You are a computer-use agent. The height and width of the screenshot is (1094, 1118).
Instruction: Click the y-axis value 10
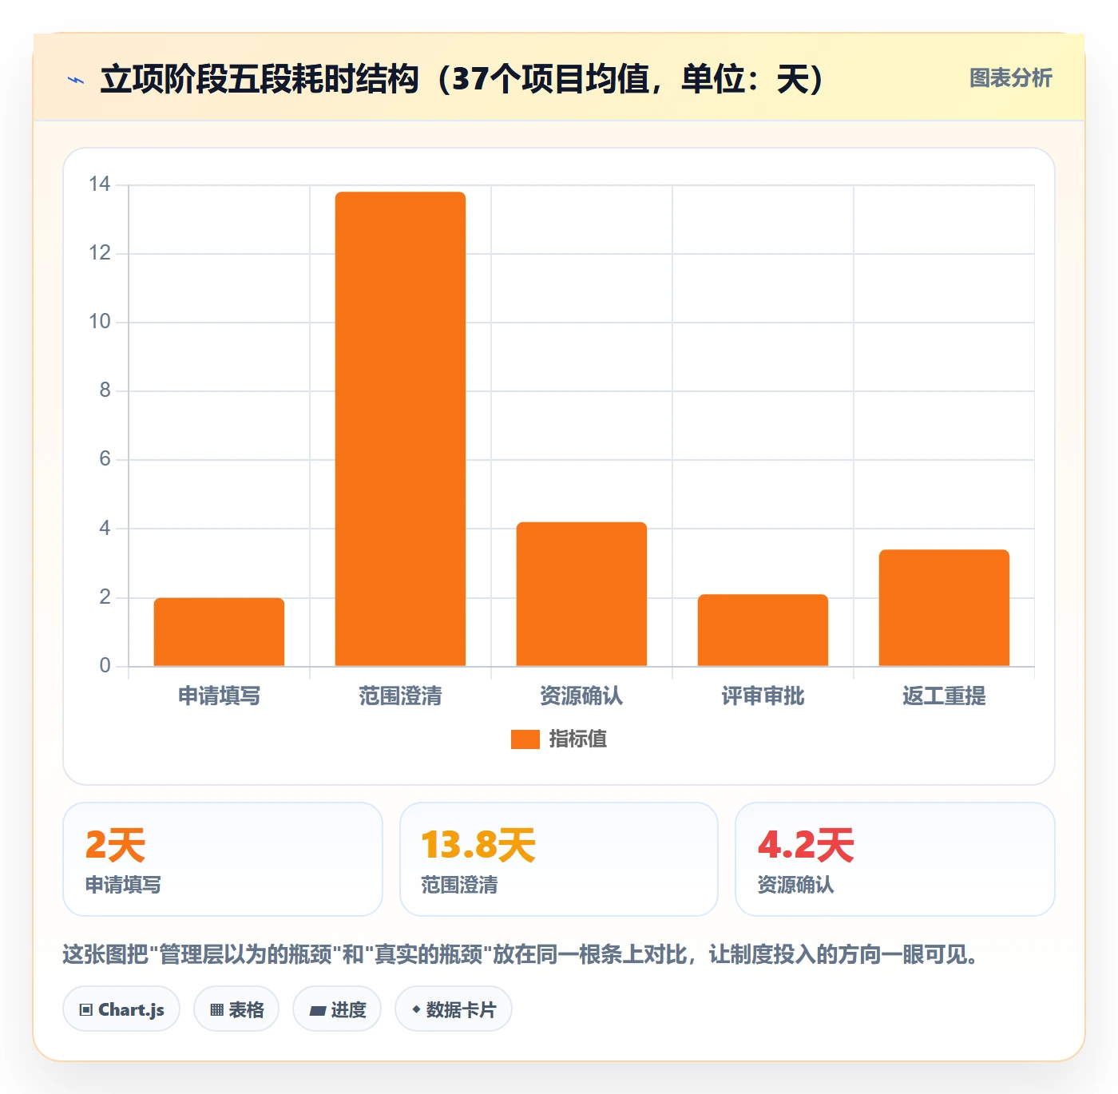100,322
